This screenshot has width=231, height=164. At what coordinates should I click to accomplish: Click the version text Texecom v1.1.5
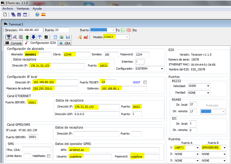coord(201,55)
